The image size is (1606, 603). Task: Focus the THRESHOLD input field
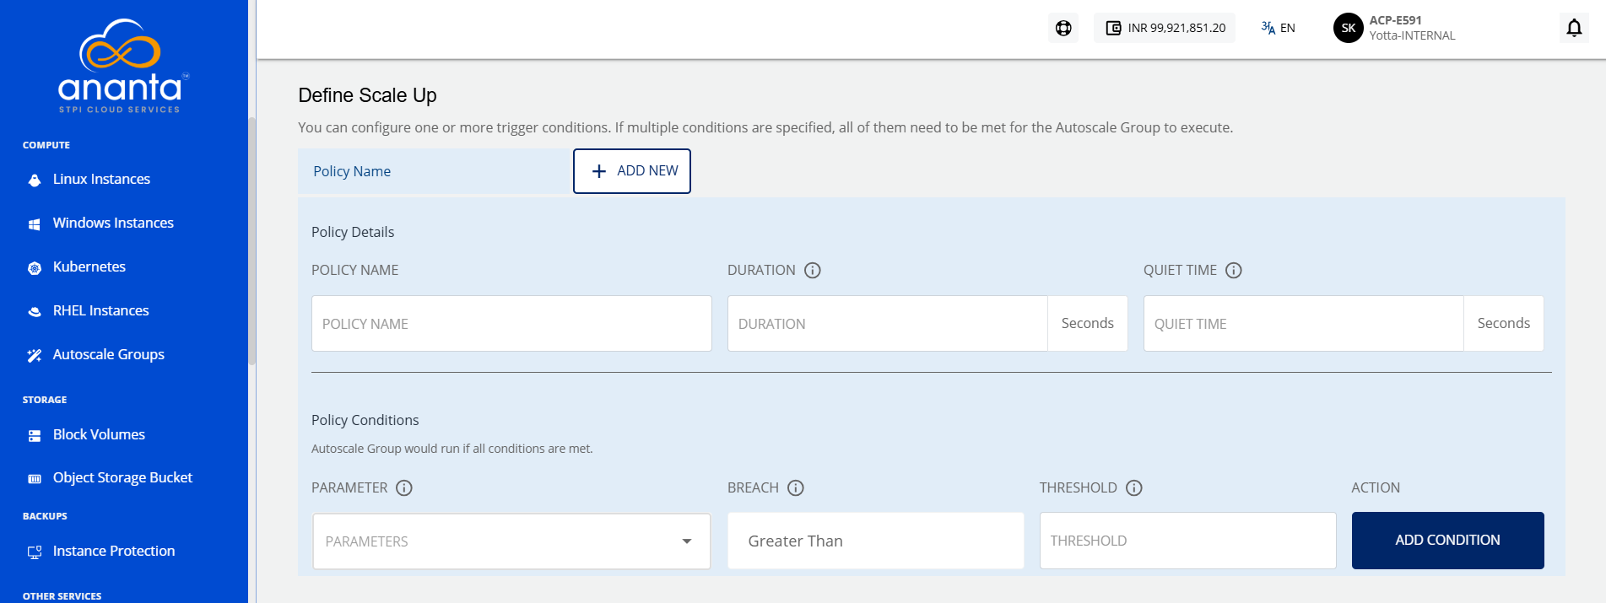point(1188,541)
